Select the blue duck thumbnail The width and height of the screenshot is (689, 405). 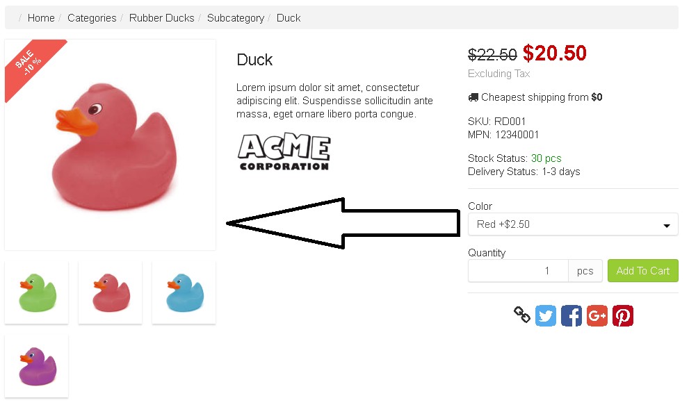(184, 292)
